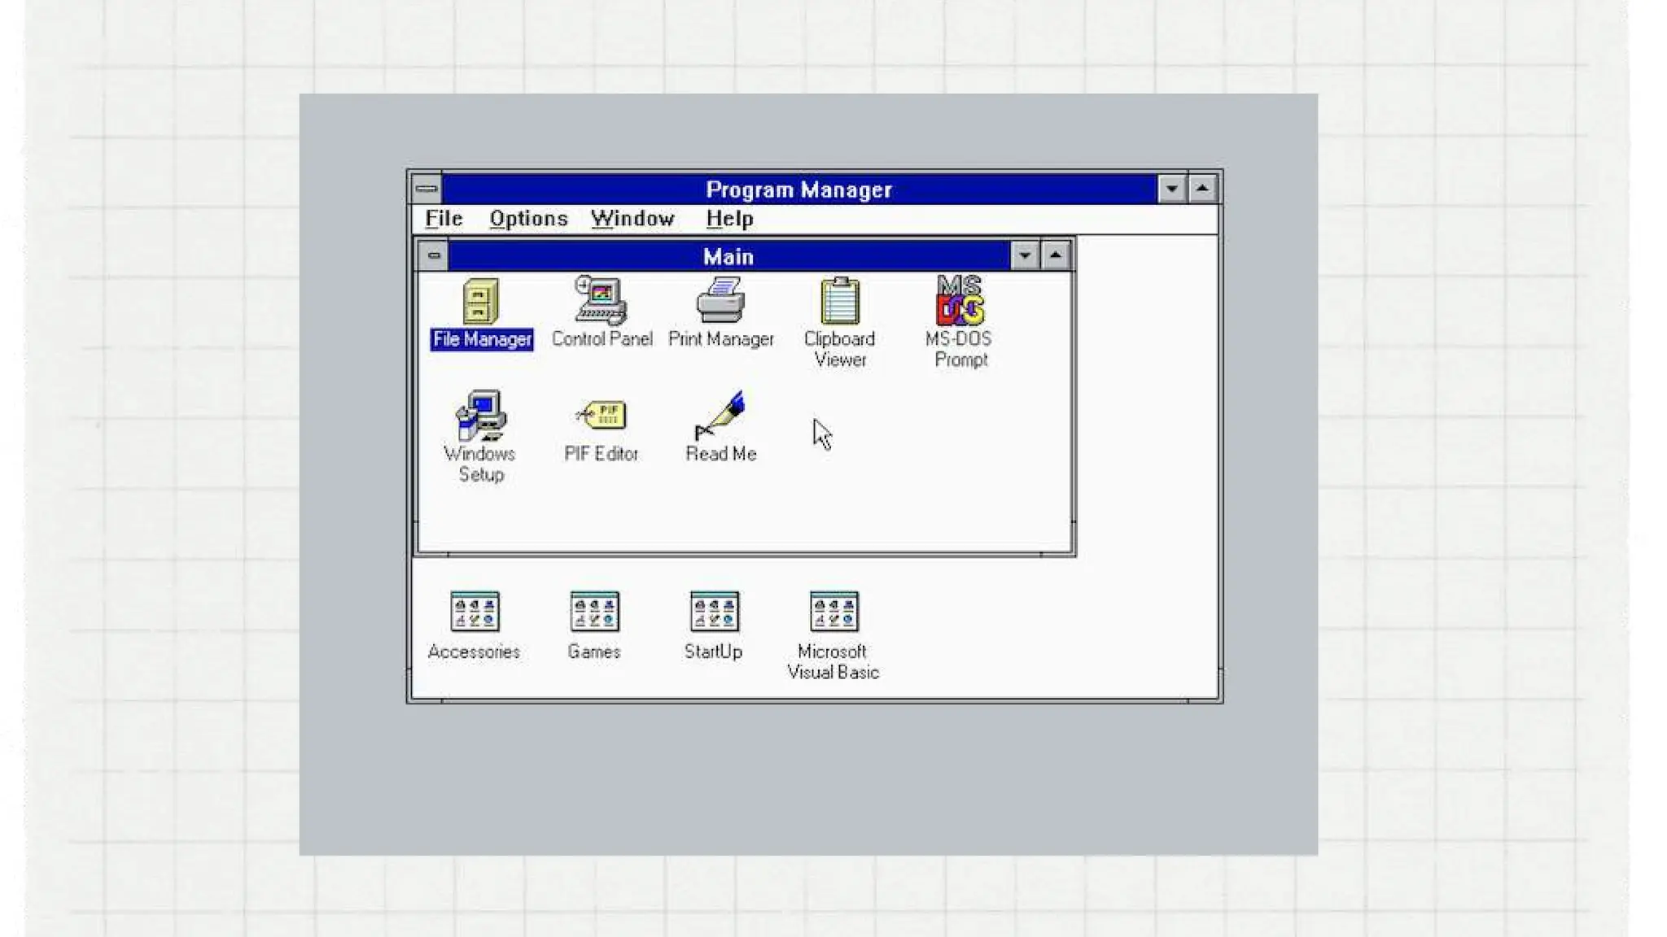Select the MS-DOS Prompt icon
This screenshot has height=937, width=1667.
coord(960,300)
